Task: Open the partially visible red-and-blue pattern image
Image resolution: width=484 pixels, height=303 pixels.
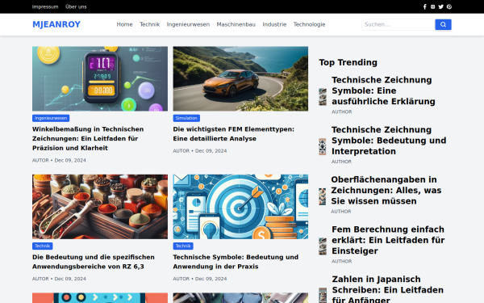Action: pyautogui.click(x=100, y=298)
